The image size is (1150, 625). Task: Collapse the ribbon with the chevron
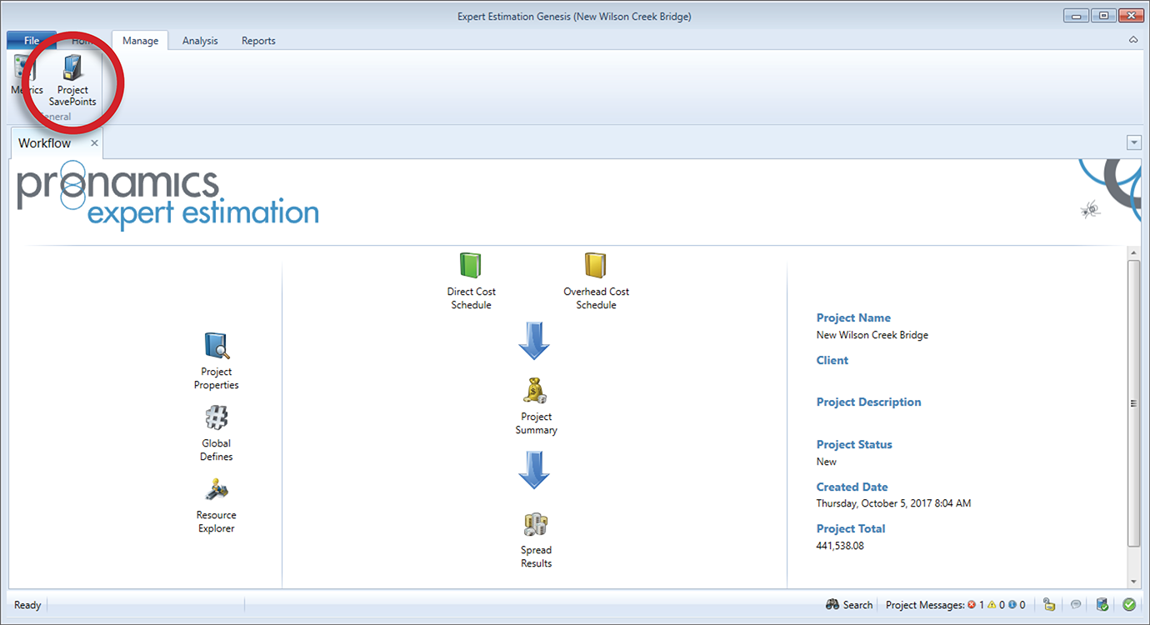click(x=1133, y=40)
